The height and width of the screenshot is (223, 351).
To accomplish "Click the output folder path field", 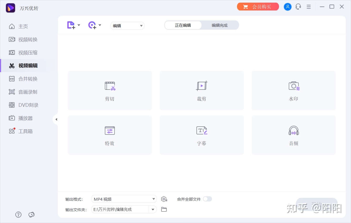I will (120, 209).
